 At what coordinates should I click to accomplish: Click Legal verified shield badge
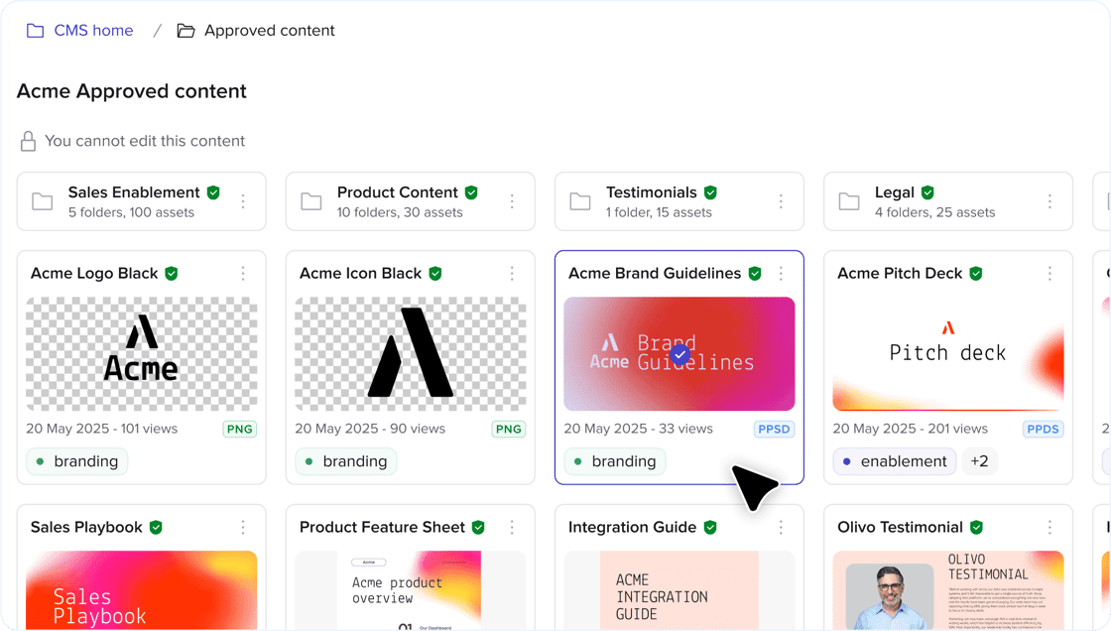927,192
